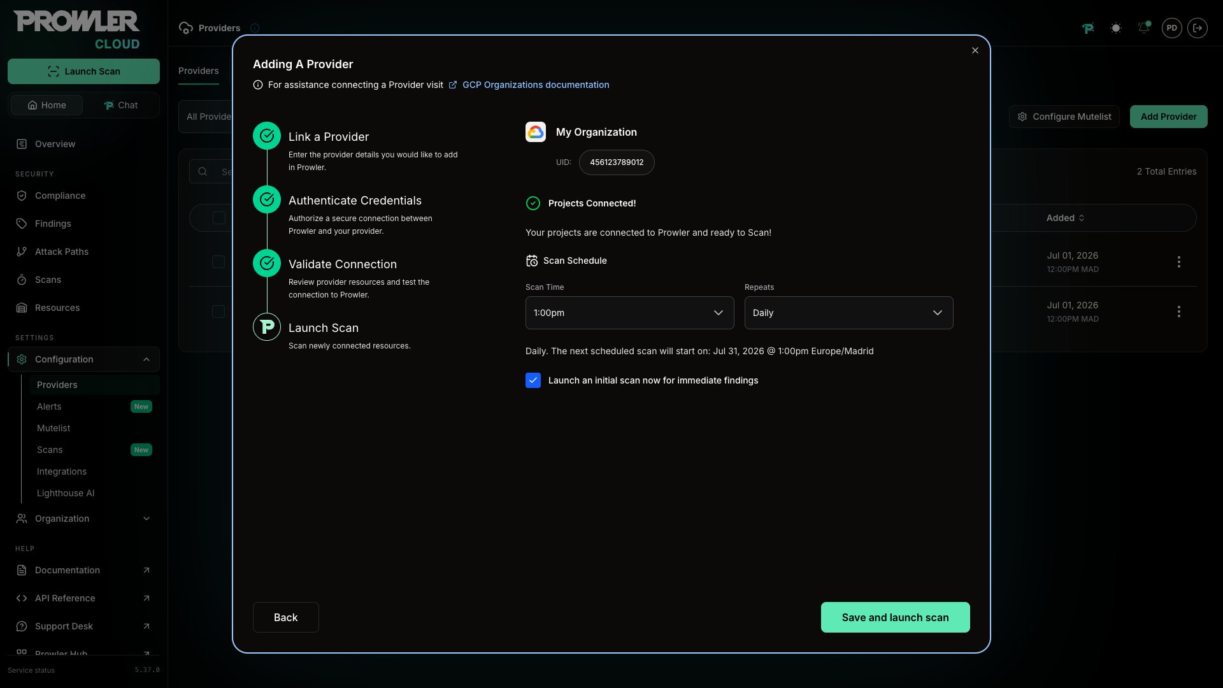Image resolution: width=1223 pixels, height=688 pixels.
Task: Click the Attack Paths branch icon
Action: (x=22, y=252)
